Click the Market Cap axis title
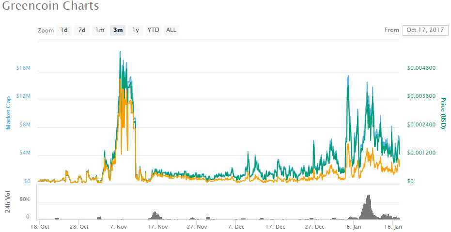 8,111
